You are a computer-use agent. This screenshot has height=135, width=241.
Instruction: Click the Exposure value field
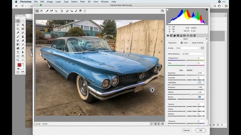pyautogui.click(x=201, y=73)
